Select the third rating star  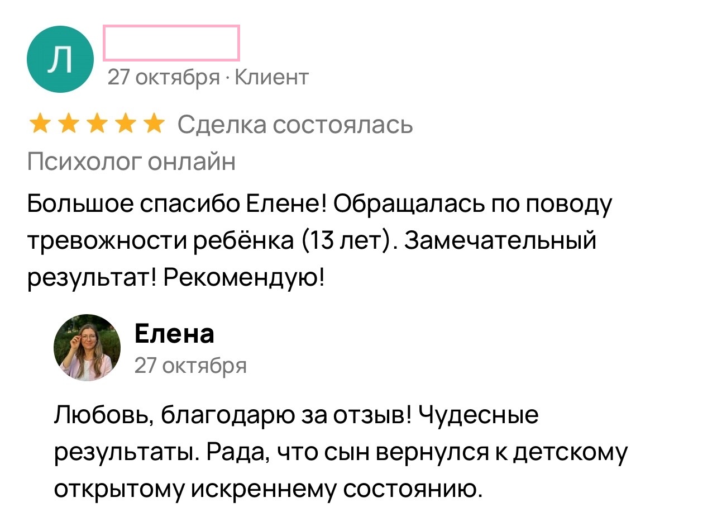pyautogui.click(x=97, y=124)
